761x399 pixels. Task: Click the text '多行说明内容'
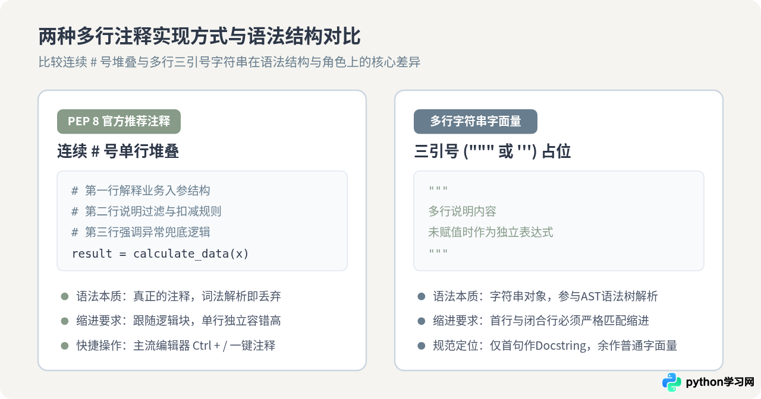[x=462, y=211]
